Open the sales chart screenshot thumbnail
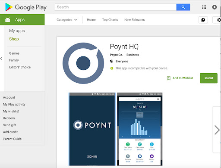The image size is (221, 168). (140, 129)
